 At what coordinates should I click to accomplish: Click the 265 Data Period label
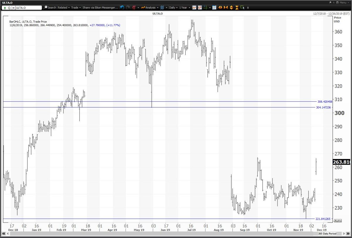coord(328,234)
